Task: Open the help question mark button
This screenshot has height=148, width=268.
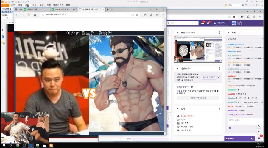Action: [x=259, y=132]
